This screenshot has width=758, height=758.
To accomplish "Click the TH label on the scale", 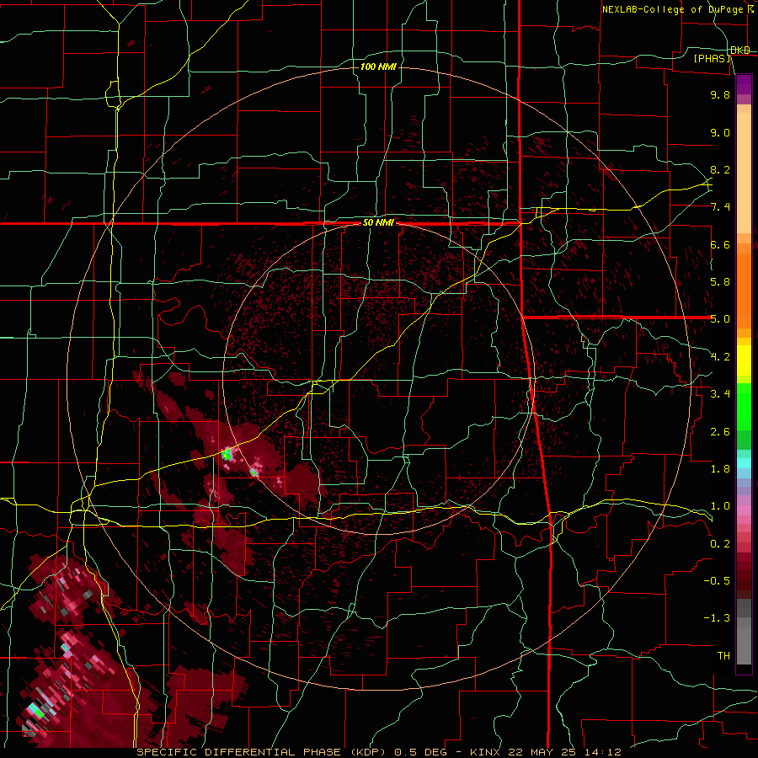I will pyautogui.click(x=723, y=656).
